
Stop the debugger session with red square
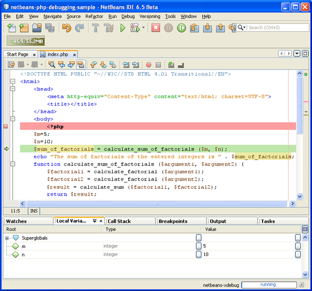point(155,28)
